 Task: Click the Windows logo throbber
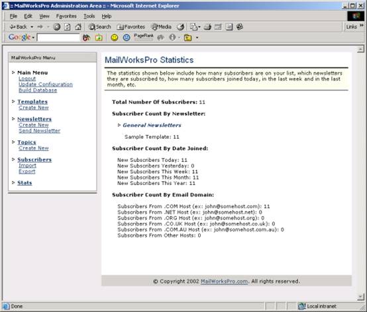point(356,16)
